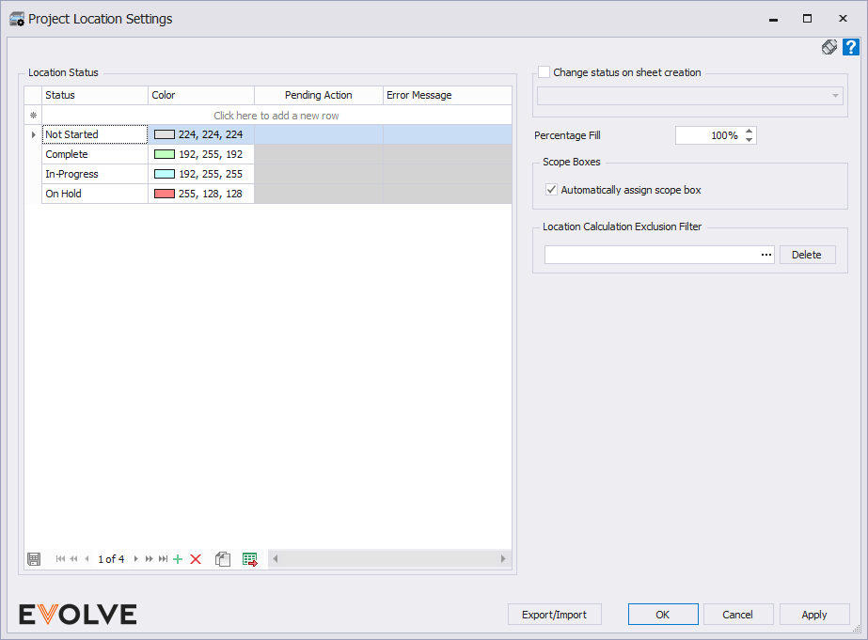Click the Error Message column header
Viewport: 868px width, 640px height.
pos(448,95)
